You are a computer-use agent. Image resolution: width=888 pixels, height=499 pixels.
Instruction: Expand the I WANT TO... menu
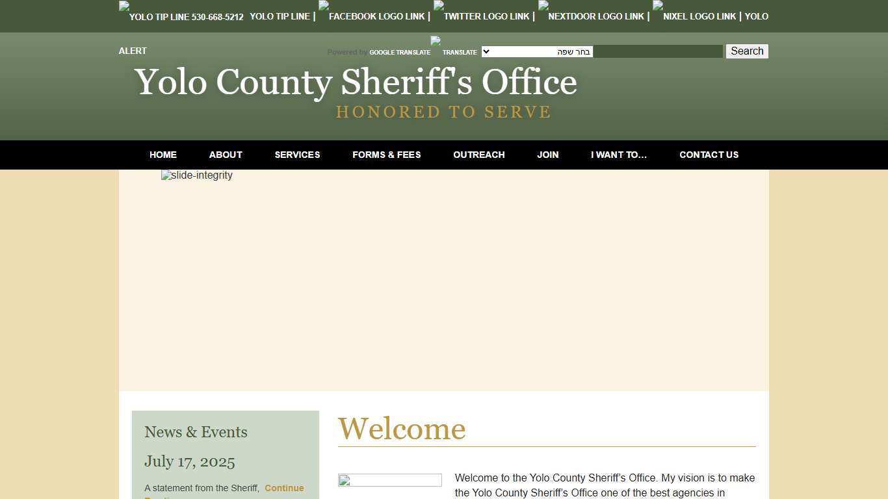(x=619, y=155)
